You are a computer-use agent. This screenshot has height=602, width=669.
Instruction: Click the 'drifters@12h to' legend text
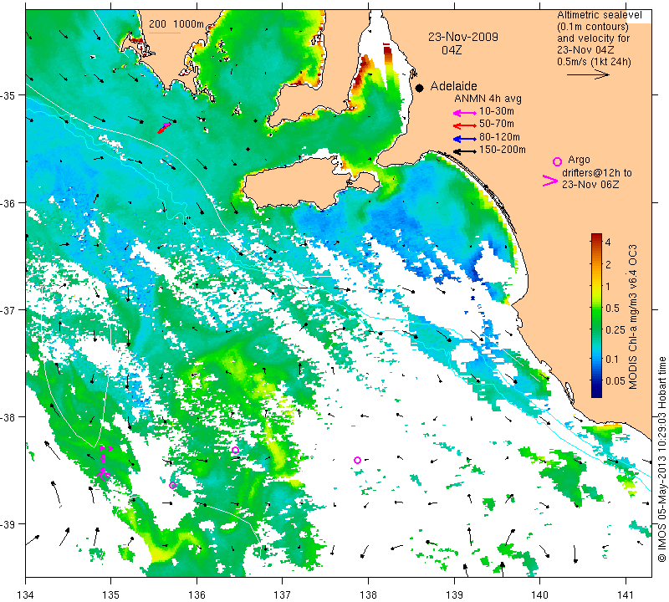[x=597, y=173]
